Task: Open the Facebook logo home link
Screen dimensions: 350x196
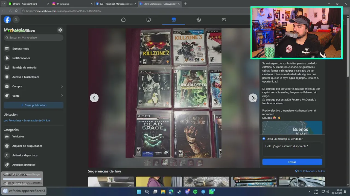Action: click(x=7, y=20)
